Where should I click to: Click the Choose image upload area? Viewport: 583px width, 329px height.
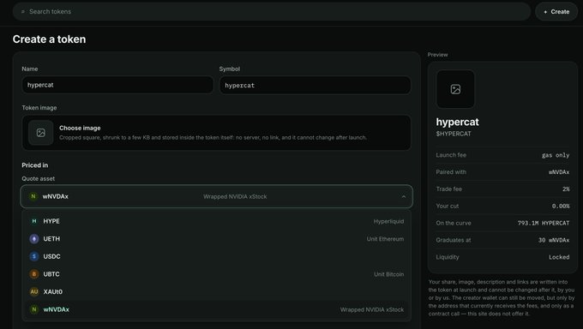[x=216, y=132]
